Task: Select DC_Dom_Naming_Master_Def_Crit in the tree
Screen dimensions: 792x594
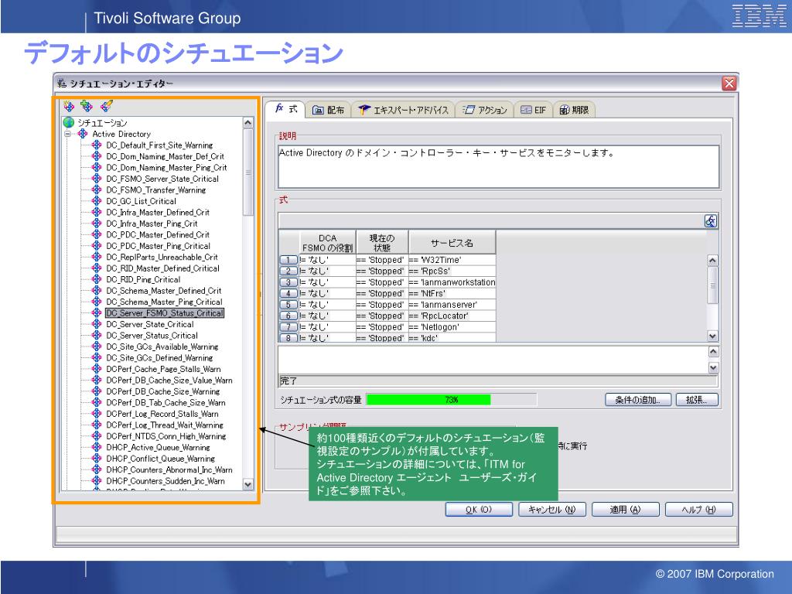Action: [x=165, y=156]
